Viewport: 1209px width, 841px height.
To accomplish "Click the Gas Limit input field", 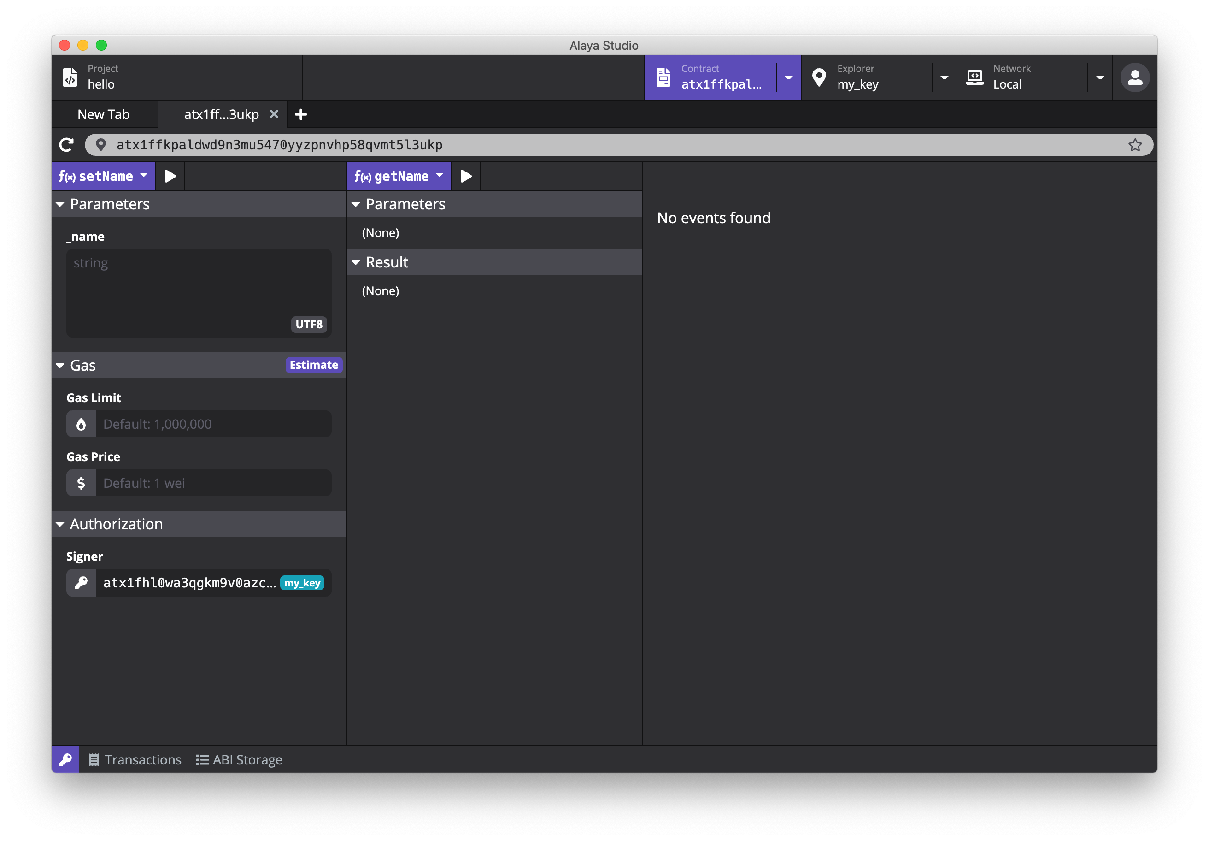I will 213,424.
